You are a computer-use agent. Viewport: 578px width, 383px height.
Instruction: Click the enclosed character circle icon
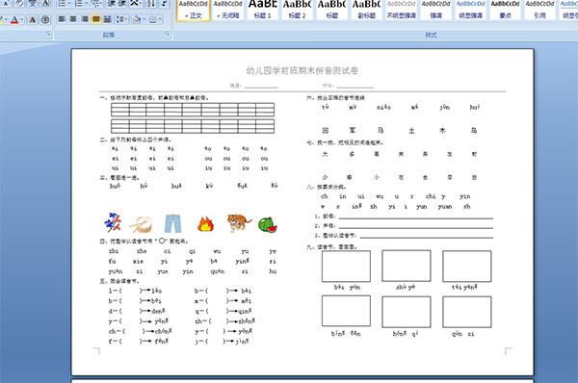45,19
